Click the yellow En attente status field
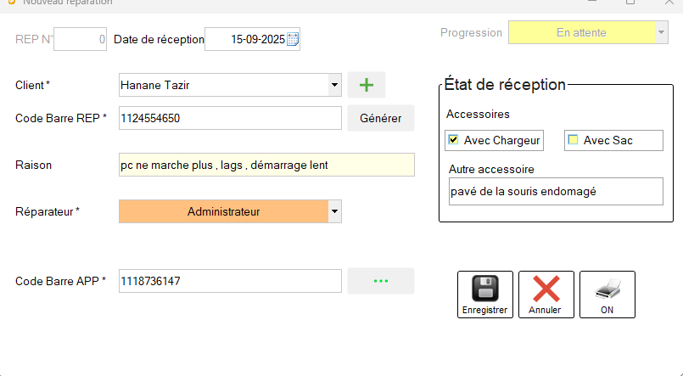The height and width of the screenshot is (376, 683). (x=581, y=33)
